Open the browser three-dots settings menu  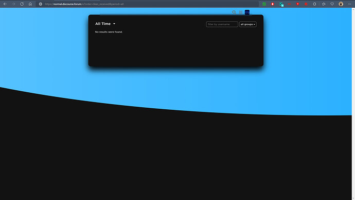click(x=349, y=4)
